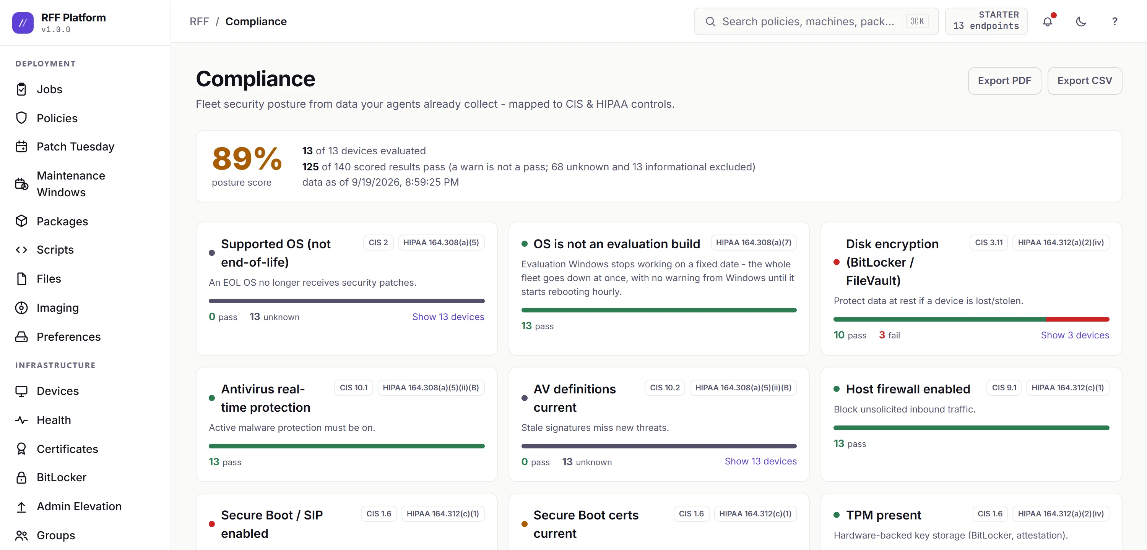Image resolution: width=1147 pixels, height=550 pixels.
Task: Show 13 devices for AV definitions
Action: coord(760,461)
